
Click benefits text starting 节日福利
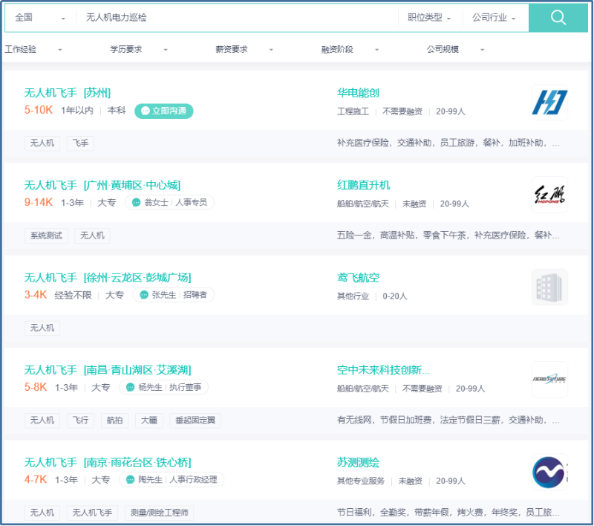click(x=448, y=513)
